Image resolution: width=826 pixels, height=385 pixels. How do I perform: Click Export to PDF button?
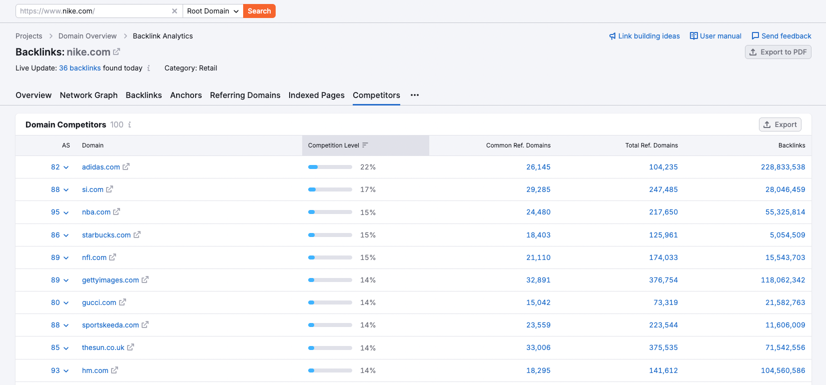778,52
